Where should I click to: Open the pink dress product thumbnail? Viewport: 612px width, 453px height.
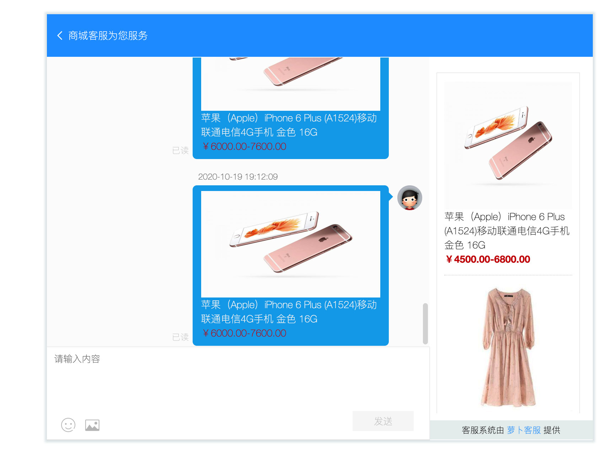pyautogui.click(x=508, y=347)
